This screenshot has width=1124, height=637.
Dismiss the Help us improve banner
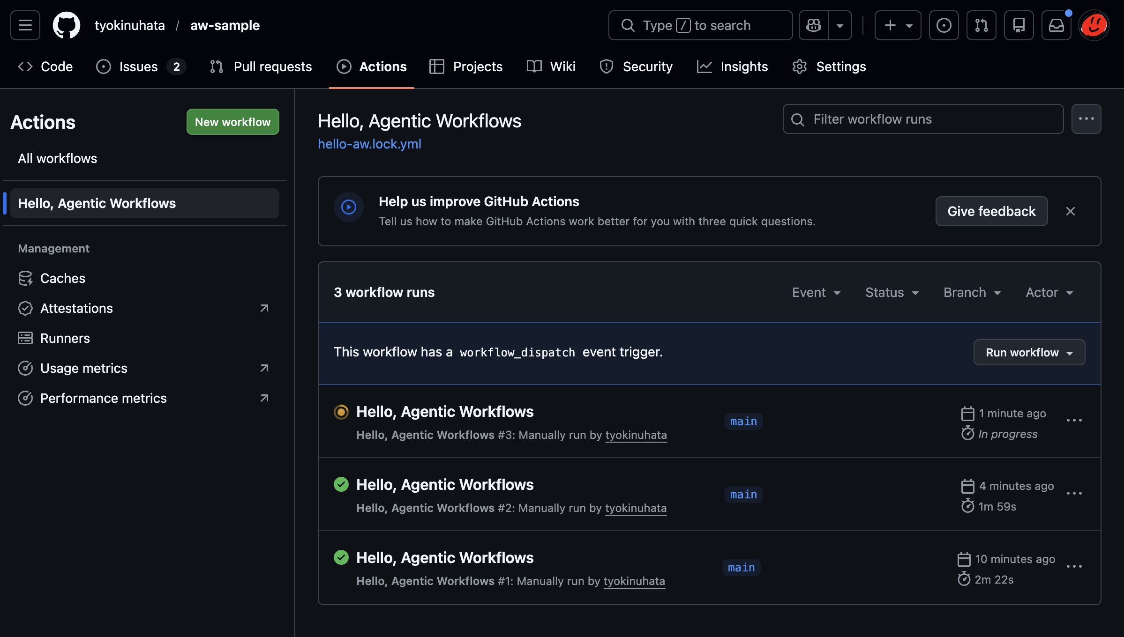point(1071,211)
